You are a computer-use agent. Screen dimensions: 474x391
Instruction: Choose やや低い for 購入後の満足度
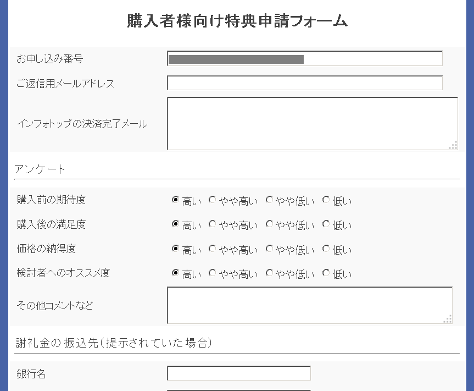pyautogui.click(x=269, y=224)
